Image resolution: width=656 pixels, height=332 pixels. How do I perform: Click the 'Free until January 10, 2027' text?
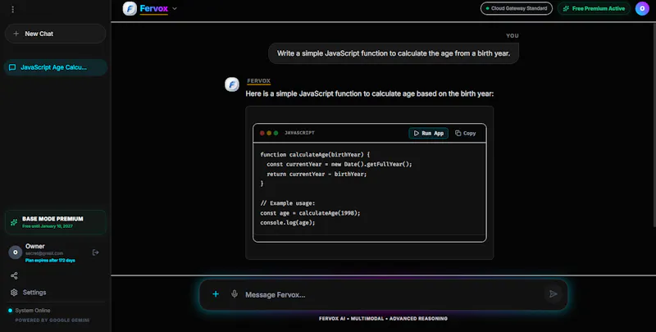[48, 226]
